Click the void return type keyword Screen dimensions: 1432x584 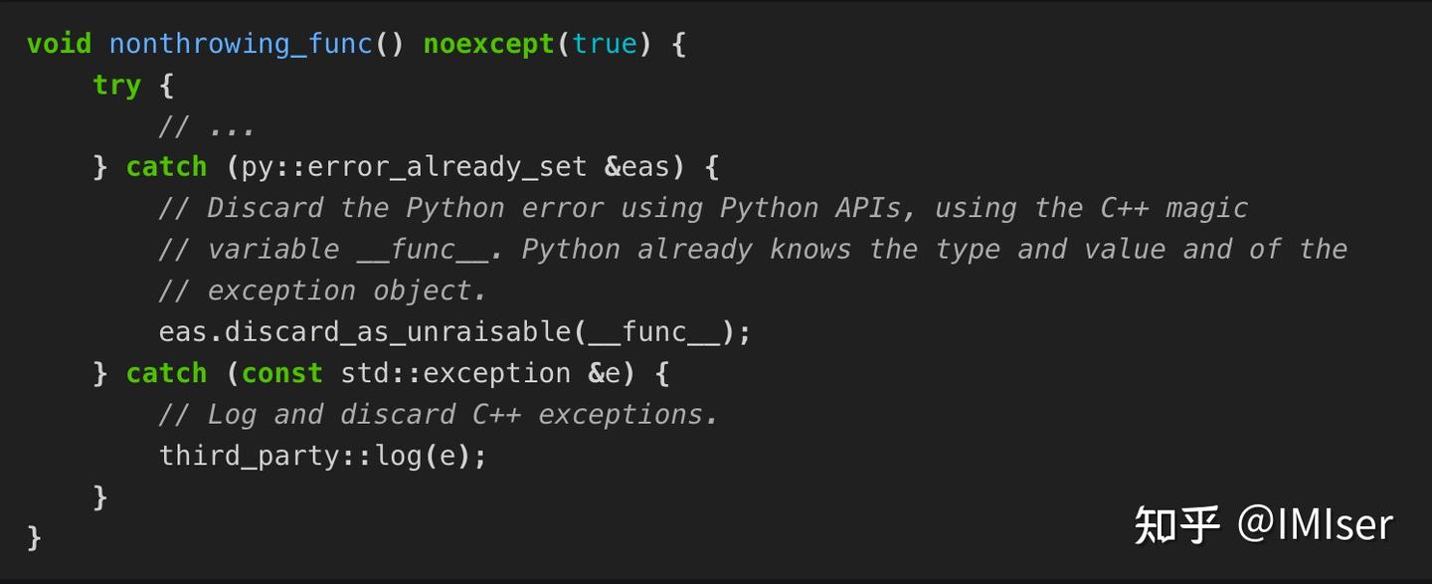[x=59, y=45]
